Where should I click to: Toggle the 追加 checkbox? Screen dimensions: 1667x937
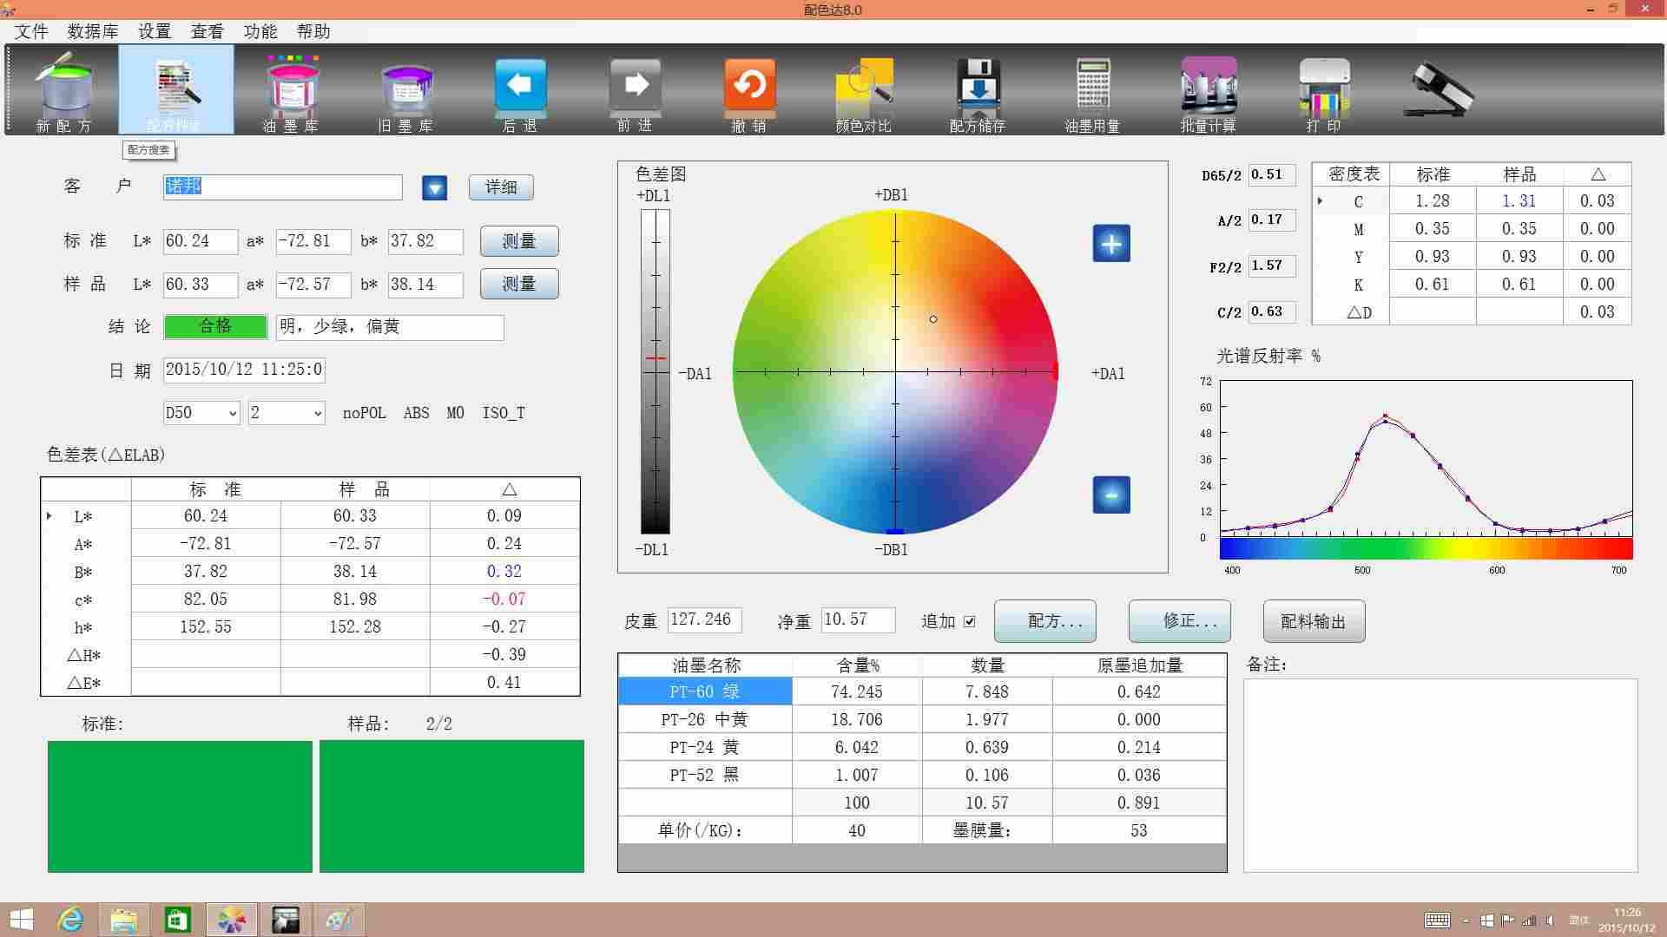[970, 621]
